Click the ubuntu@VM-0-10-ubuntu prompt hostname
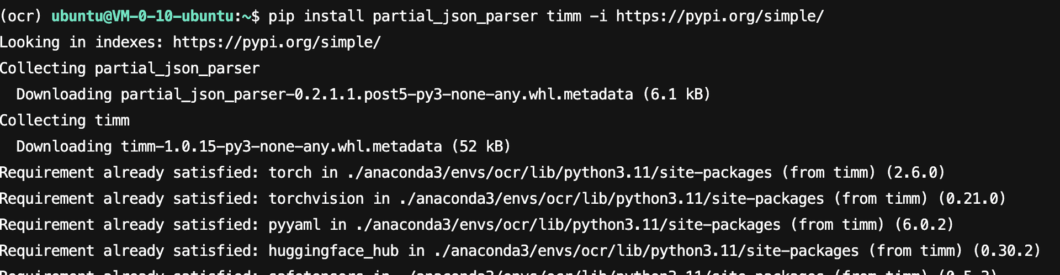This screenshot has width=1060, height=275. point(142,17)
